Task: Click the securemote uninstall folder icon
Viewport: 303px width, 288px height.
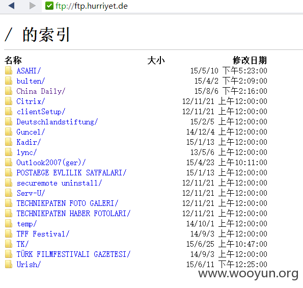Action: [x=9, y=182]
